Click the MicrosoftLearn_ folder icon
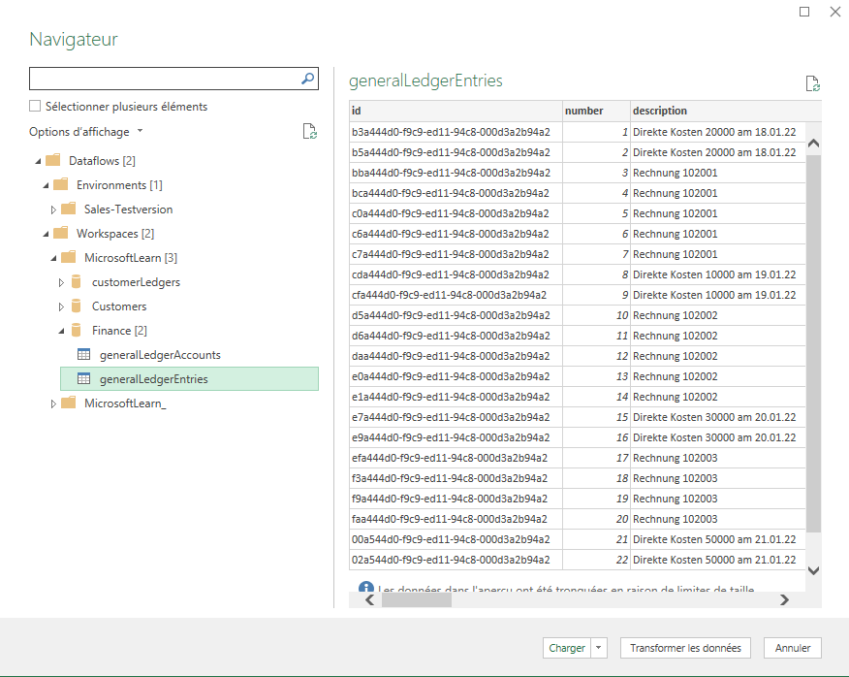This screenshot has height=677, width=849. [x=68, y=403]
